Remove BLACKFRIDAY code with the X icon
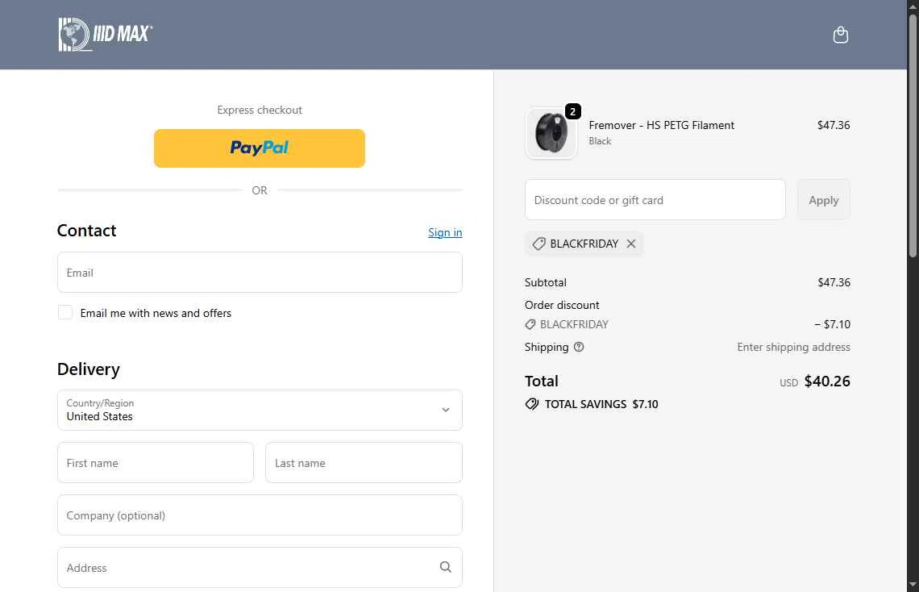 (x=630, y=244)
